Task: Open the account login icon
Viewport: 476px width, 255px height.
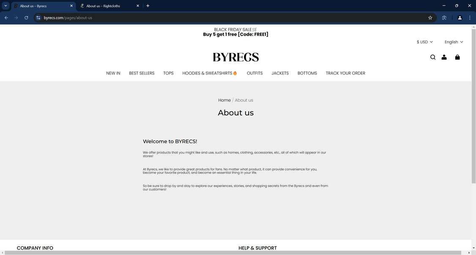Action: (x=444, y=57)
